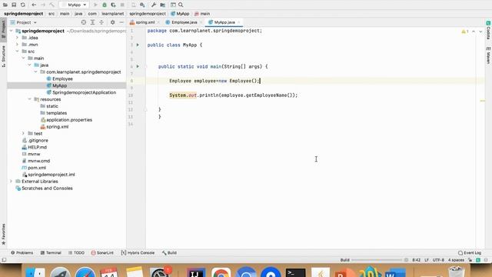The height and width of the screenshot is (277, 492).
Task: Hide the Project panel with minus icon
Action: point(121,22)
